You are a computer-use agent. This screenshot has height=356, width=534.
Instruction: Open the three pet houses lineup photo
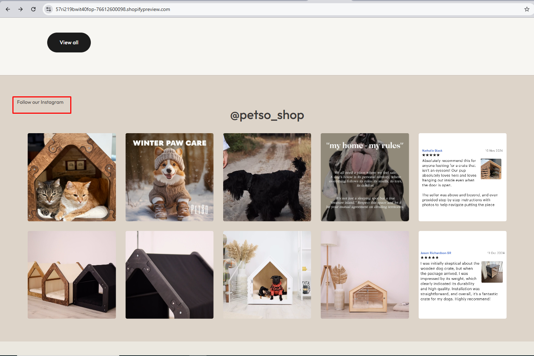coord(72,275)
